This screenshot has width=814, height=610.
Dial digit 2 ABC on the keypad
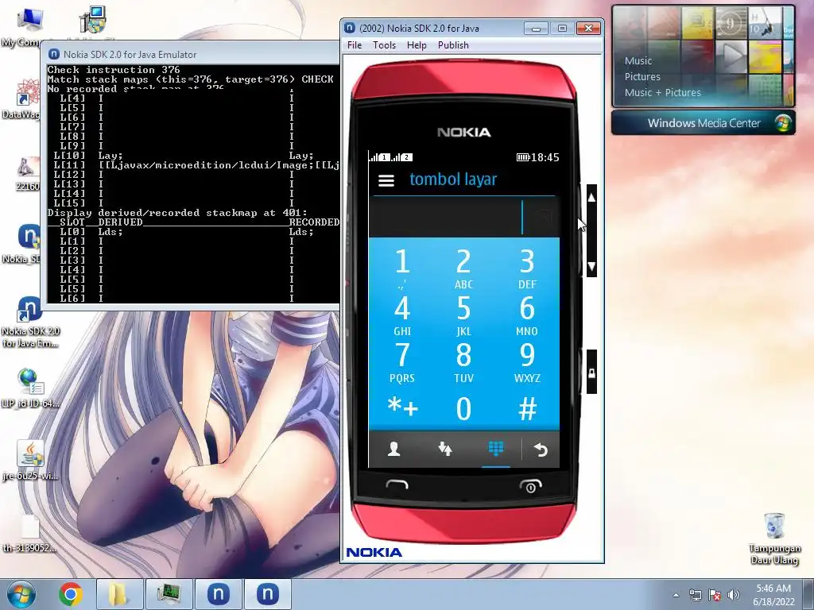coord(463,268)
